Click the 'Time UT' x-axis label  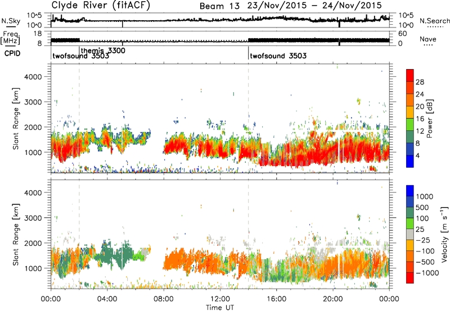click(220, 308)
